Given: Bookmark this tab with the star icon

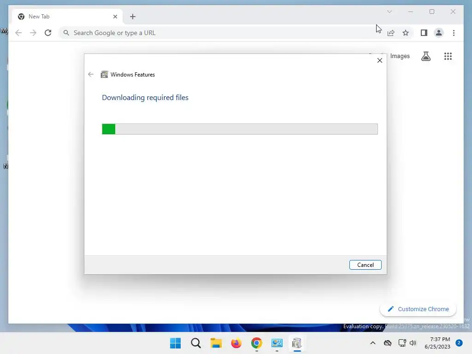Looking at the screenshot, I should click(406, 33).
